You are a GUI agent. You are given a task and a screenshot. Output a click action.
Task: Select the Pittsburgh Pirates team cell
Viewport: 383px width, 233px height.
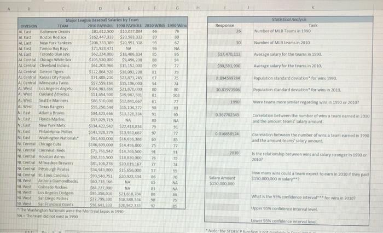point(62,169)
